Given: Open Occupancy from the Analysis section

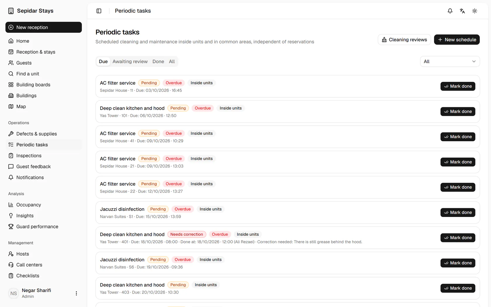Looking at the screenshot, I should (x=44, y=205).
